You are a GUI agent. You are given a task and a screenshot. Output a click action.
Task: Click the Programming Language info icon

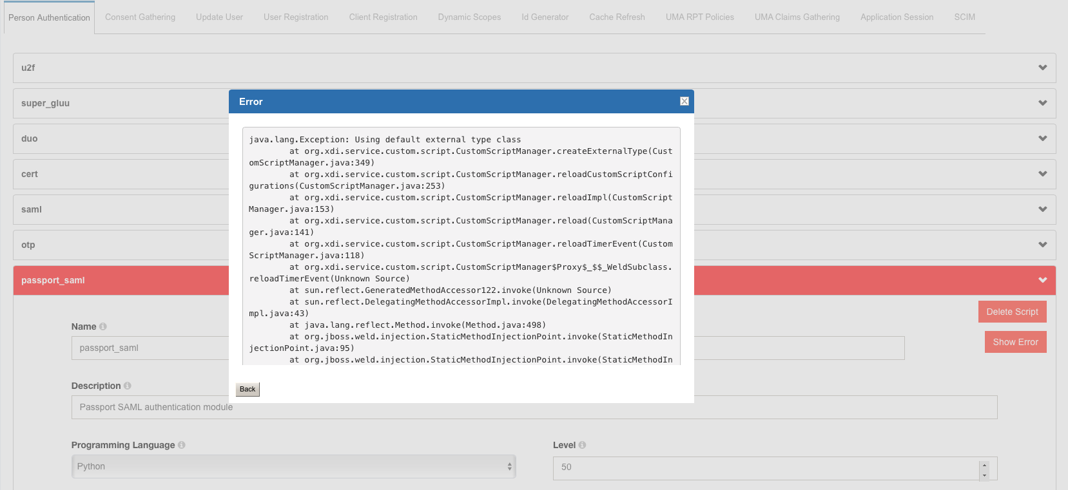coord(182,445)
